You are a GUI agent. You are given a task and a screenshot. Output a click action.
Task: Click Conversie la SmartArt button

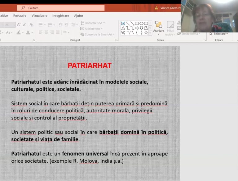click(98, 34)
